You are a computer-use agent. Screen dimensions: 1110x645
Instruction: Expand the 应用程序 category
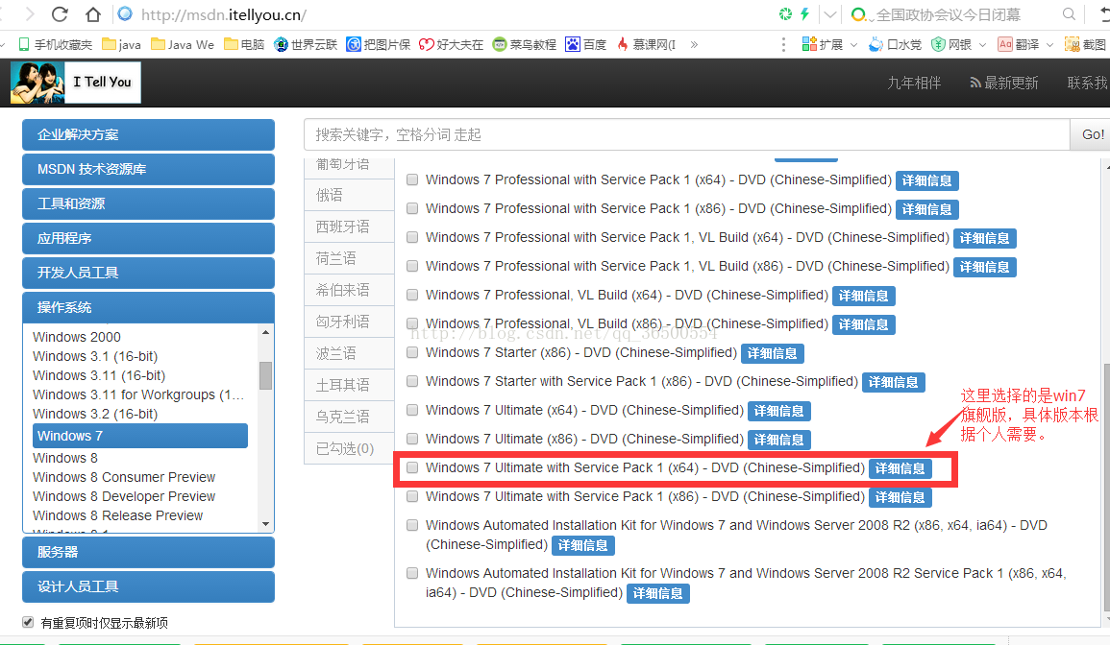click(148, 238)
